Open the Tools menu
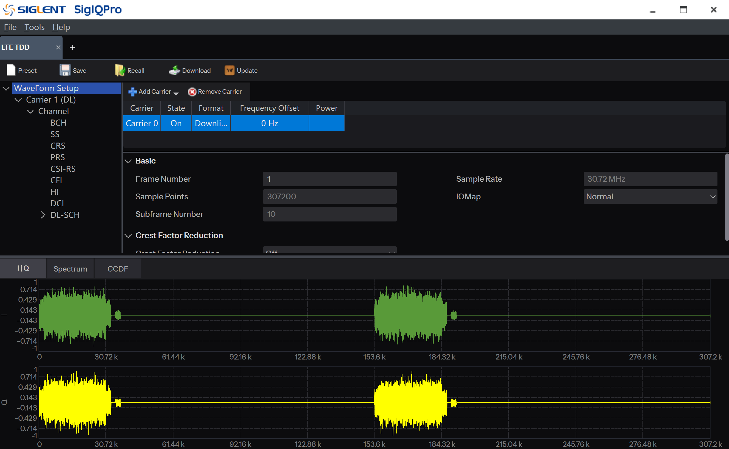Screen dimensions: 729x449 point(34,27)
